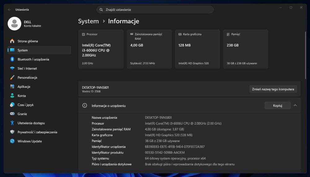Click System breadcrumb link in heading

88,21
